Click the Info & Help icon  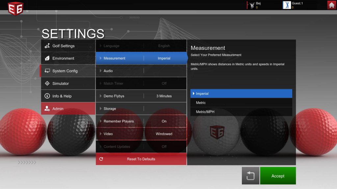click(x=47, y=96)
